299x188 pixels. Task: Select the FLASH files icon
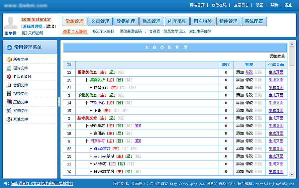(9, 76)
